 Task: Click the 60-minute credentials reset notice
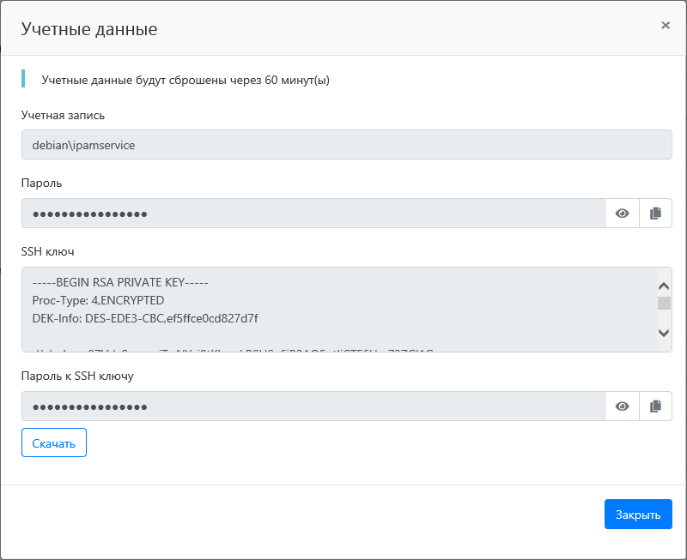pyautogui.click(x=185, y=81)
